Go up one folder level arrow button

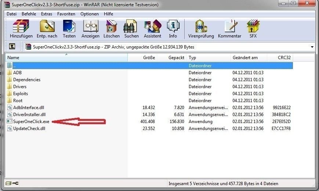pyautogui.click(x=12, y=47)
